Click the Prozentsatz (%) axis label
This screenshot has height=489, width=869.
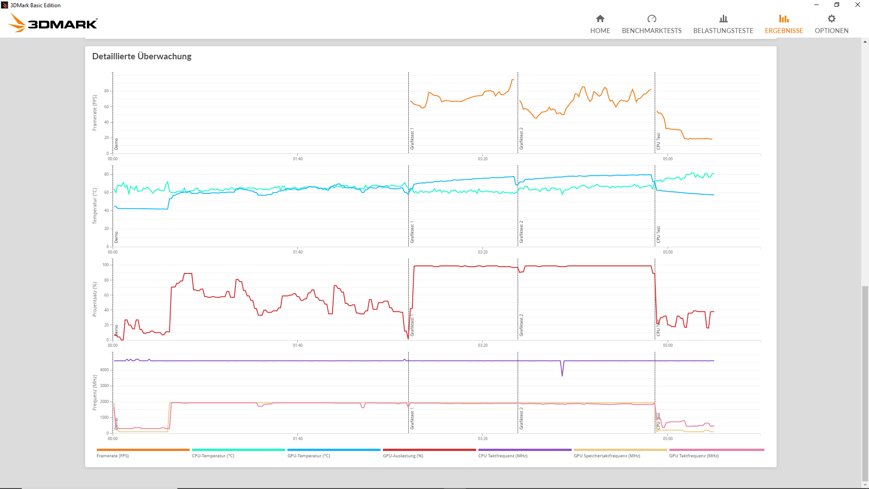(x=95, y=299)
